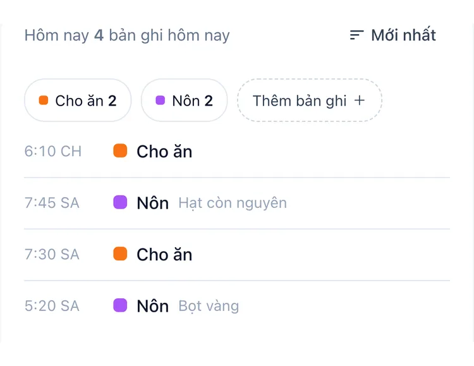The height and width of the screenshot is (366, 474).
Task: Click the 6:10 CH timestamp
Action: point(53,151)
